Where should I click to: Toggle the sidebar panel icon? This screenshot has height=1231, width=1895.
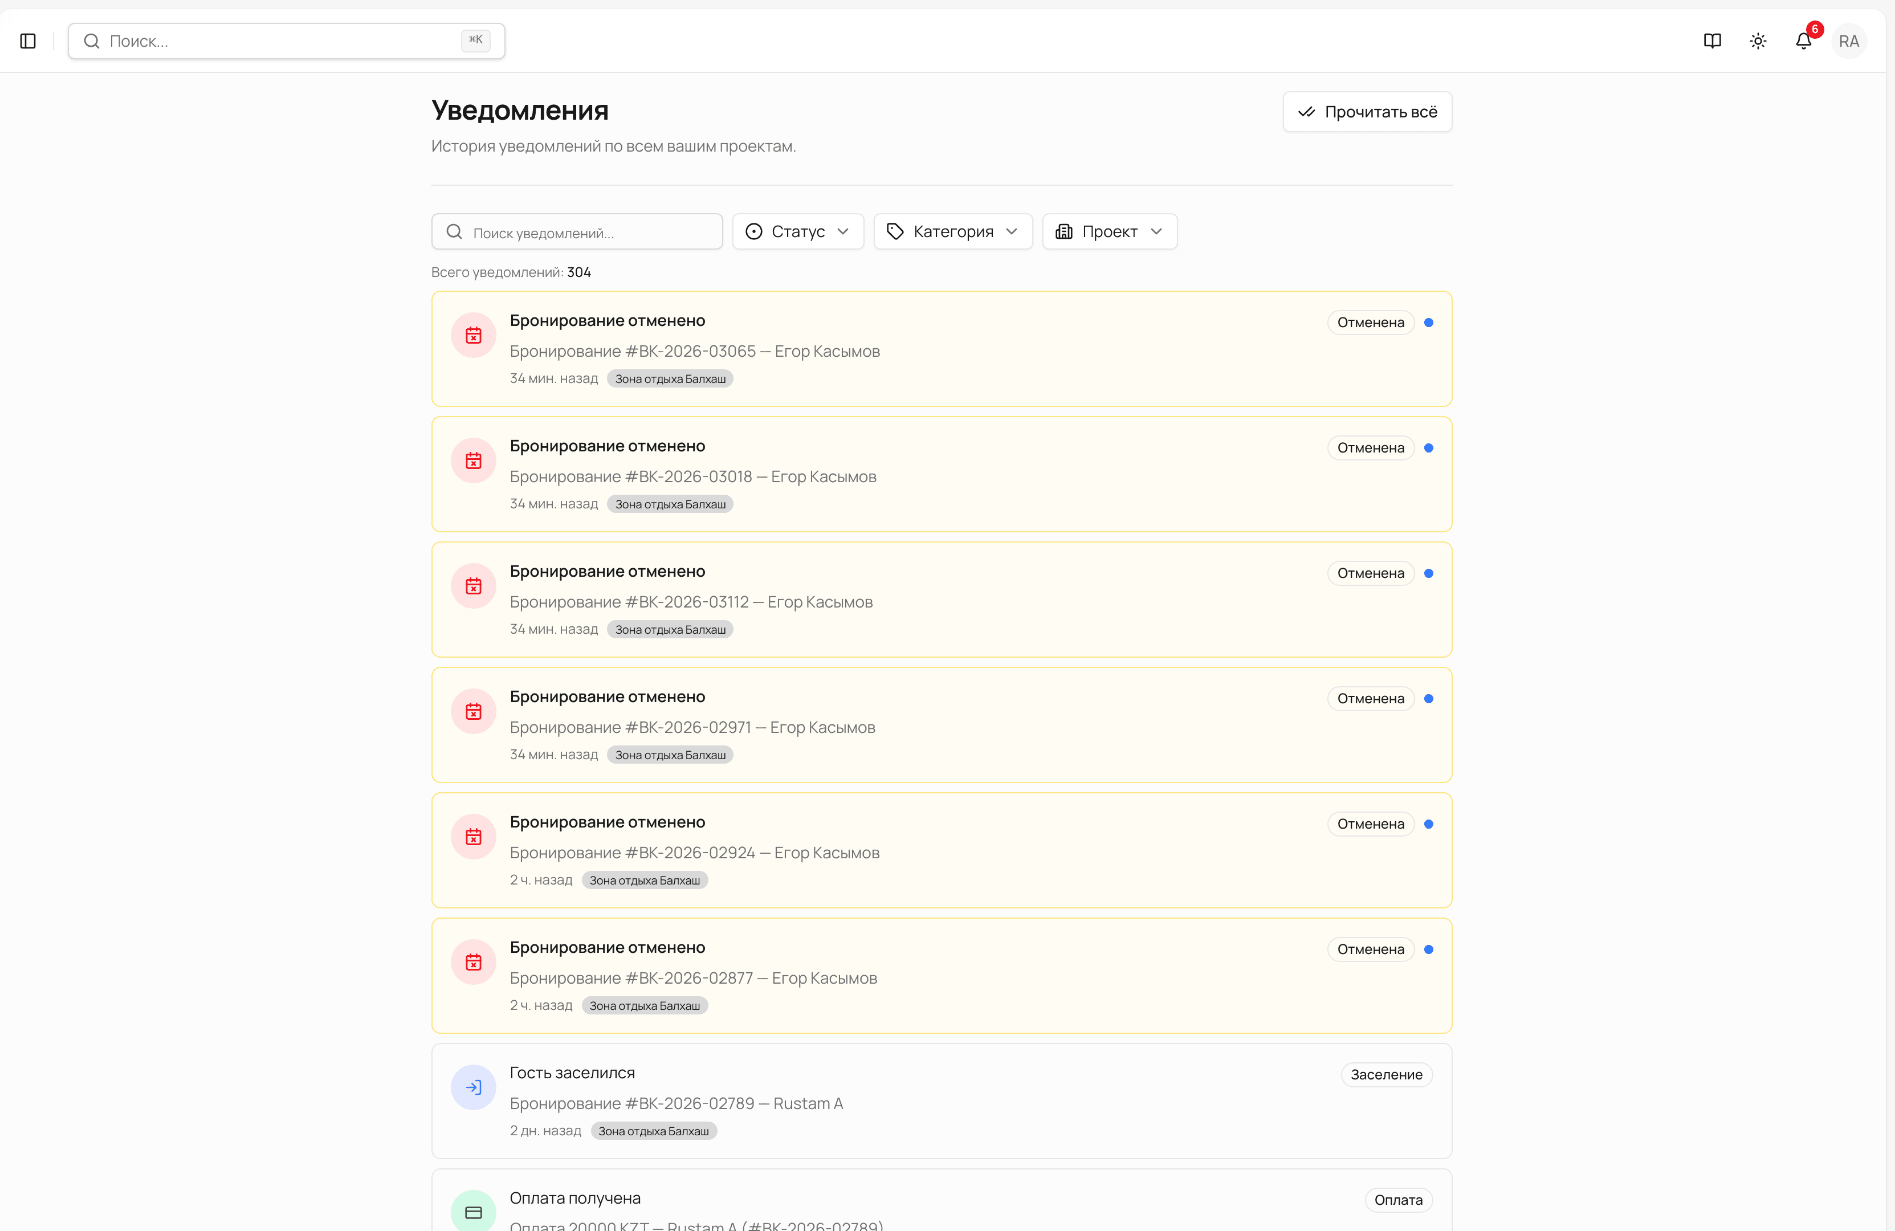[28, 40]
